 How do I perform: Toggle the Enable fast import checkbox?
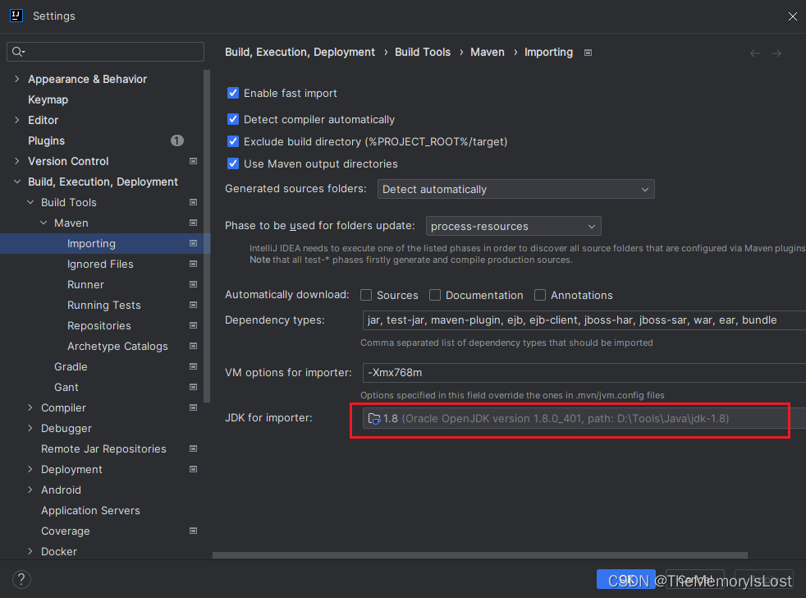click(x=233, y=93)
